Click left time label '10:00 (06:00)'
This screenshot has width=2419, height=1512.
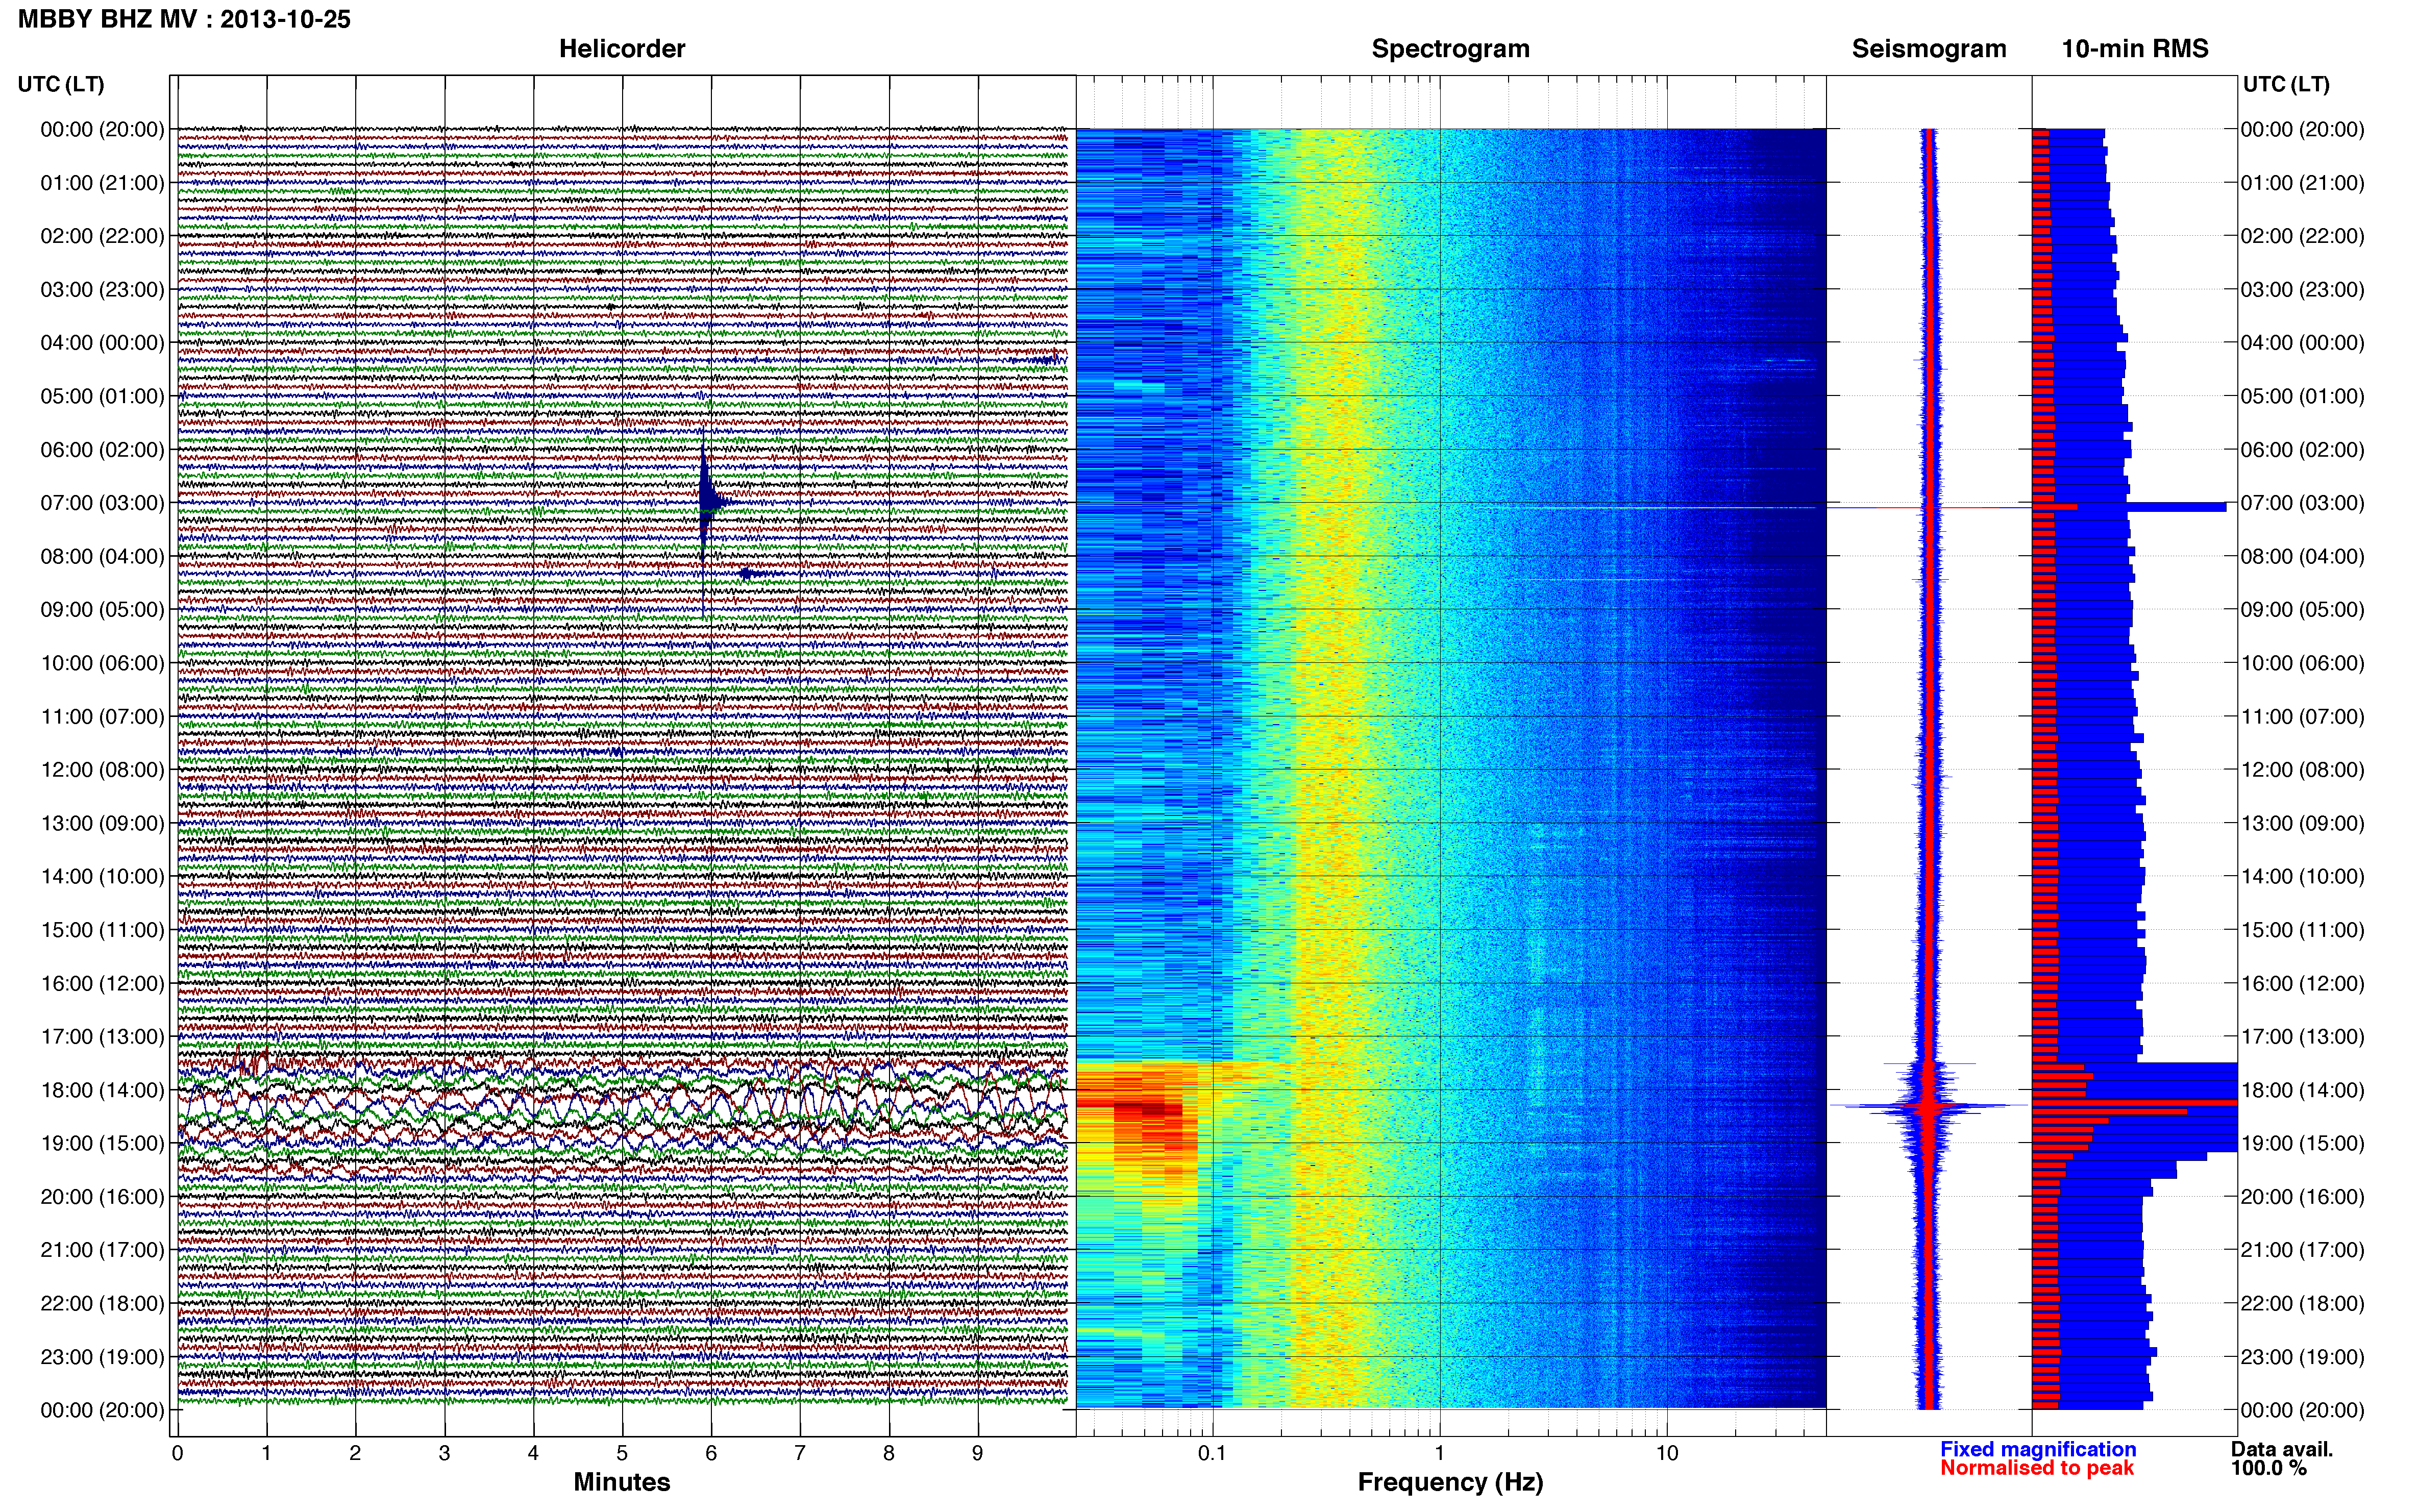tap(102, 663)
